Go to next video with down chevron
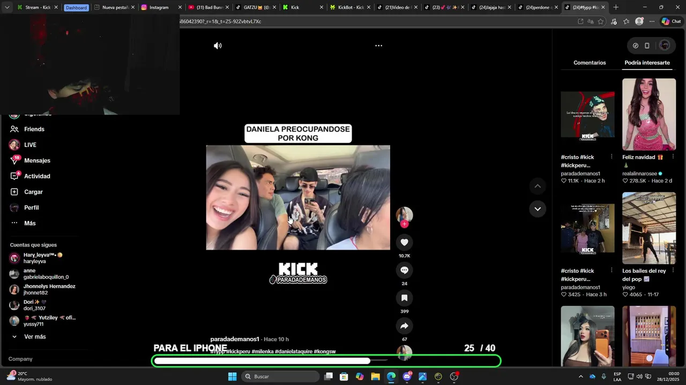Viewport: 686px width, 385px height. (x=538, y=209)
